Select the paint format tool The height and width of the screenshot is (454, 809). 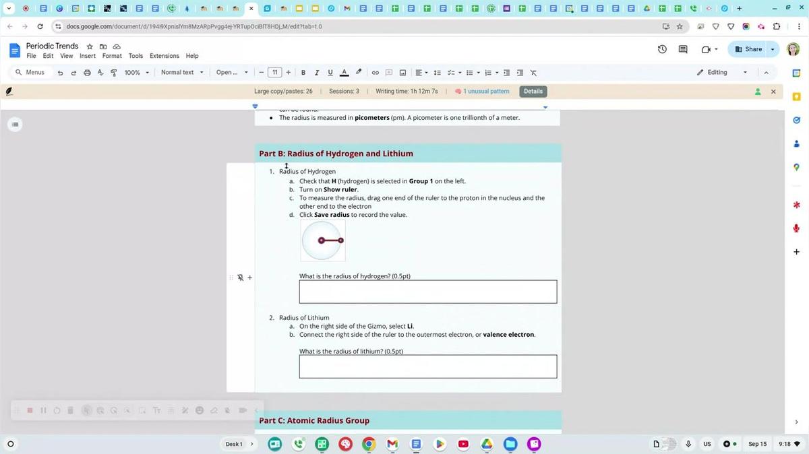click(x=113, y=73)
